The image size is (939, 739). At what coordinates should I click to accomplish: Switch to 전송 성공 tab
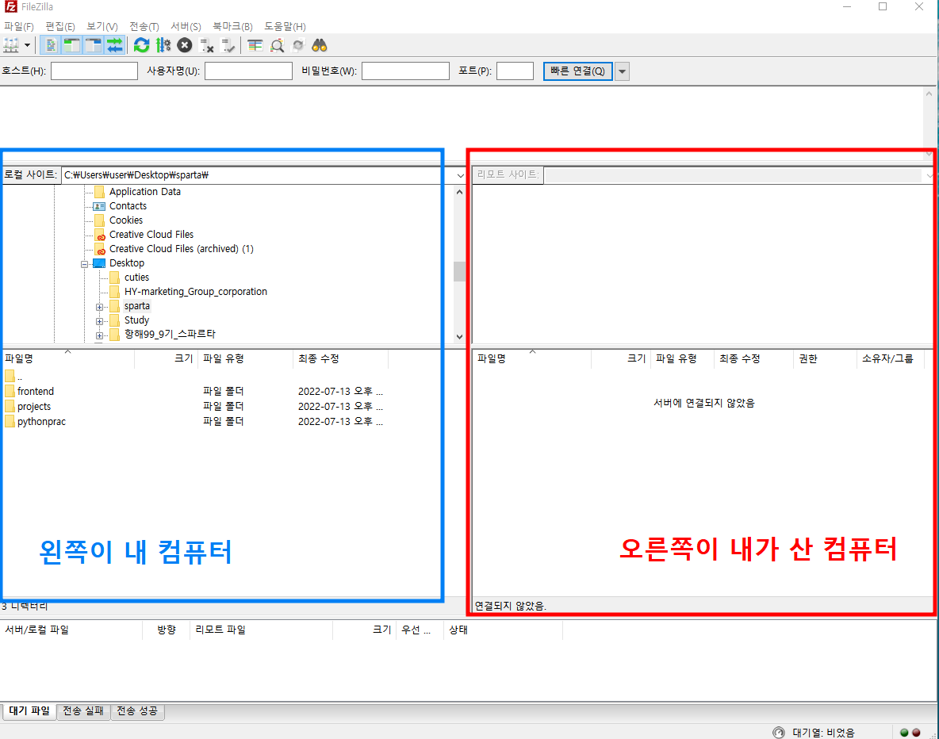[137, 711]
